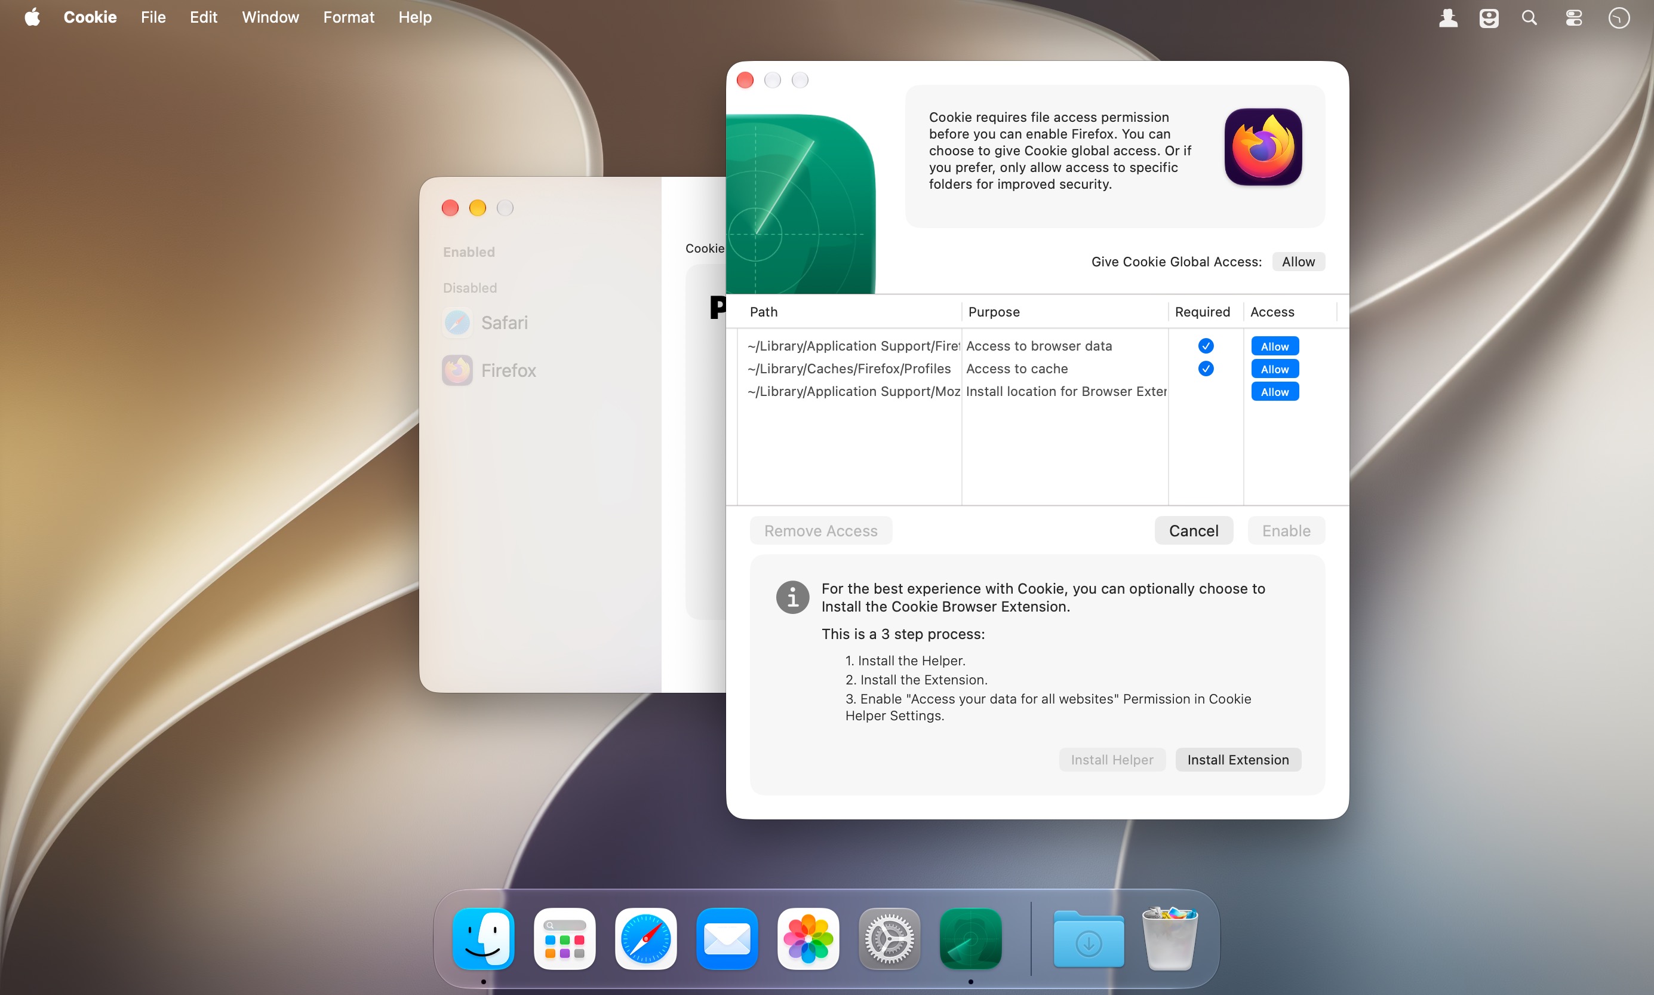Open the Downloads folder in Dock
Image resolution: width=1654 pixels, height=995 pixels.
point(1089,939)
